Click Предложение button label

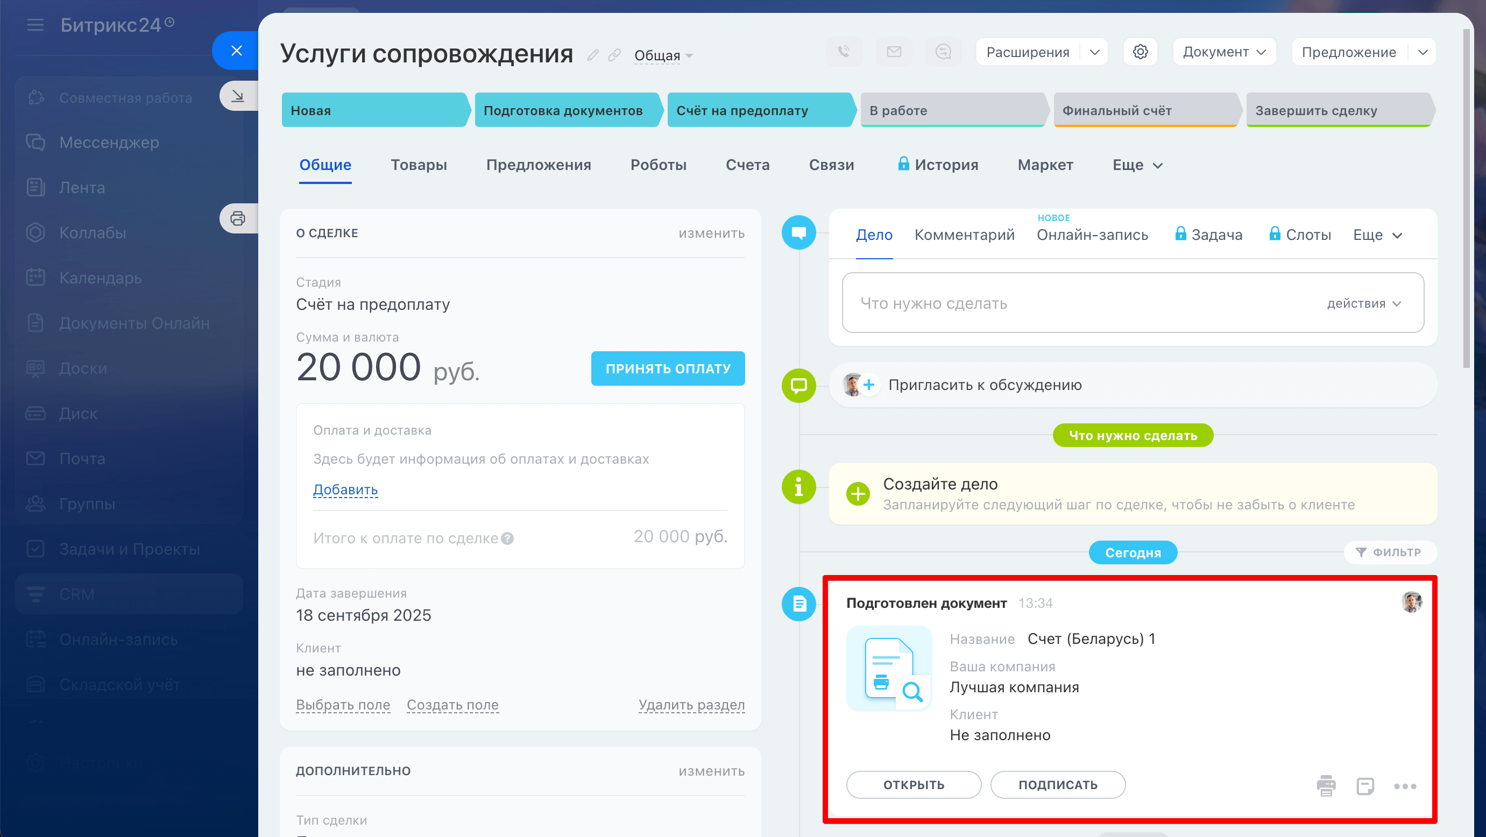pyautogui.click(x=1349, y=52)
